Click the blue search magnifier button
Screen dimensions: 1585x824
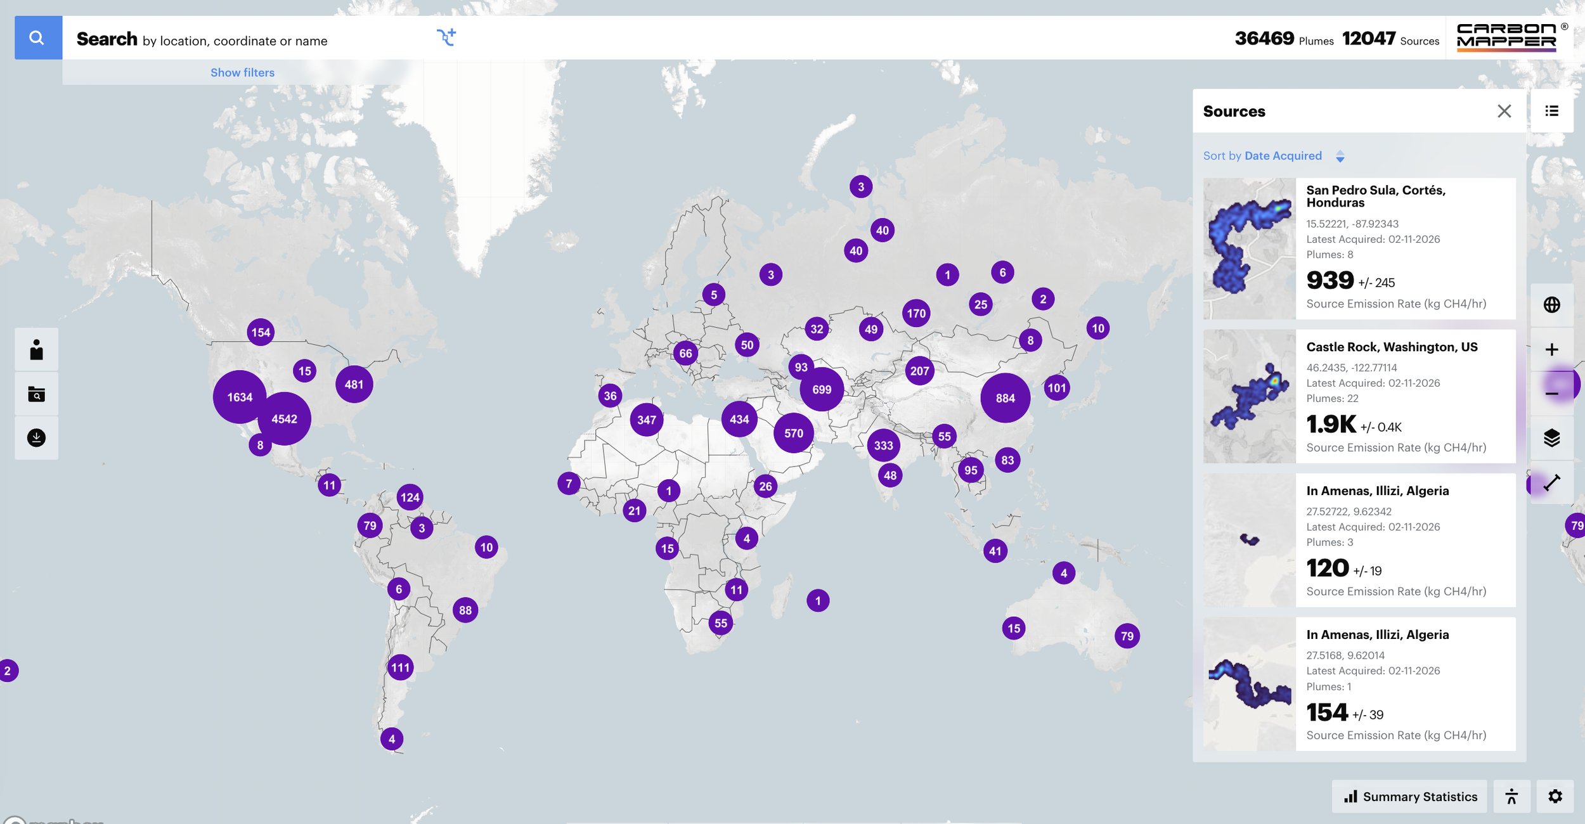click(x=38, y=38)
